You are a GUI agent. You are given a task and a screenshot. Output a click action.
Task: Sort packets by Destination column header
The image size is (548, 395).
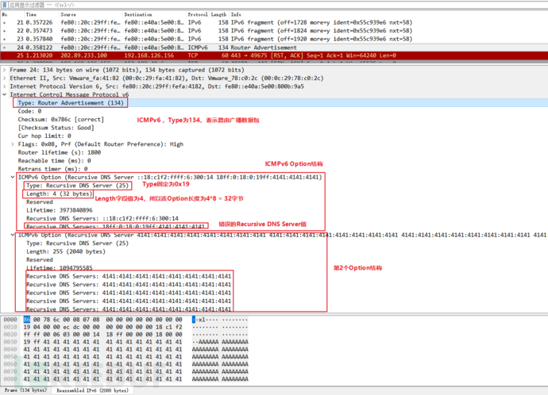click(x=138, y=14)
